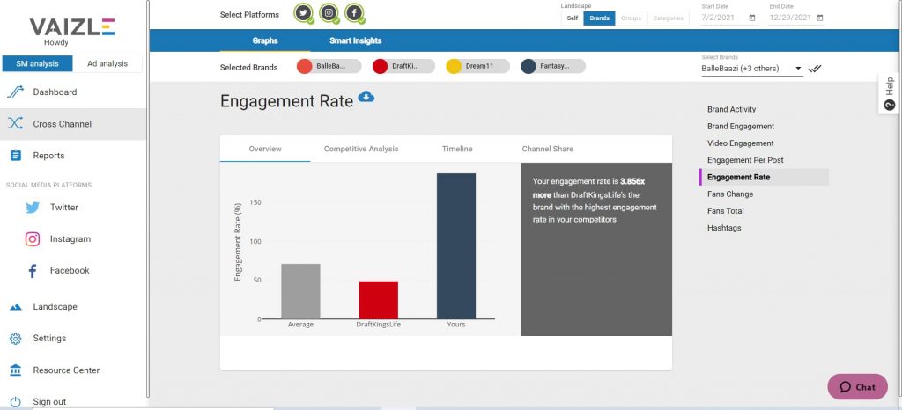Click the 'Engagement Rate' page heading
The width and height of the screenshot is (902, 410).
click(286, 101)
